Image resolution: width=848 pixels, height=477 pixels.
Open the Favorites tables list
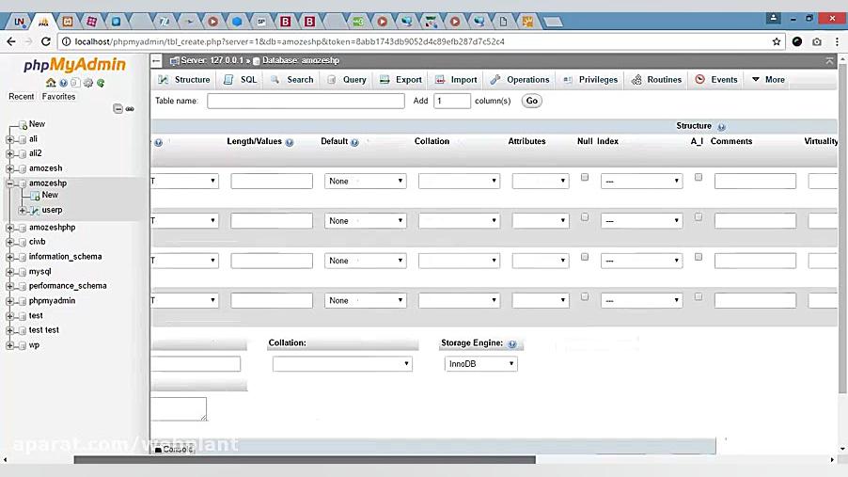tap(58, 96)
